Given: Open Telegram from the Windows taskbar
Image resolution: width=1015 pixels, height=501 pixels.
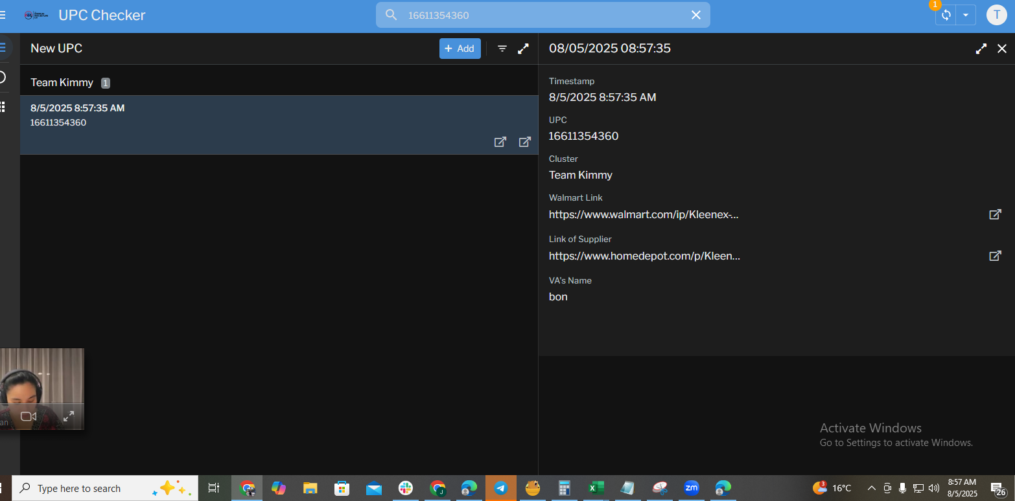Looking at the screenshot, I should click(x=501, y=488).
